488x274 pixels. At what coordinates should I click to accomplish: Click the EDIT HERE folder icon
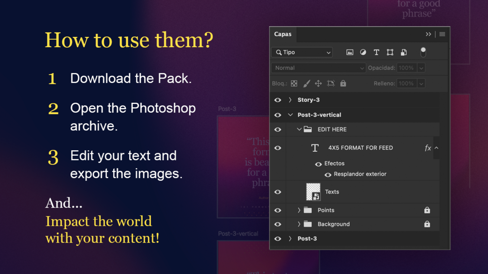coord(308,129)
